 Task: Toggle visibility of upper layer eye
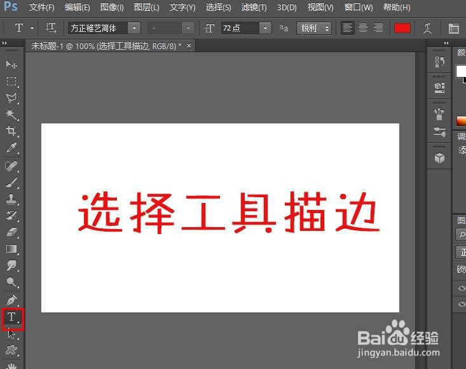[462, 288]
